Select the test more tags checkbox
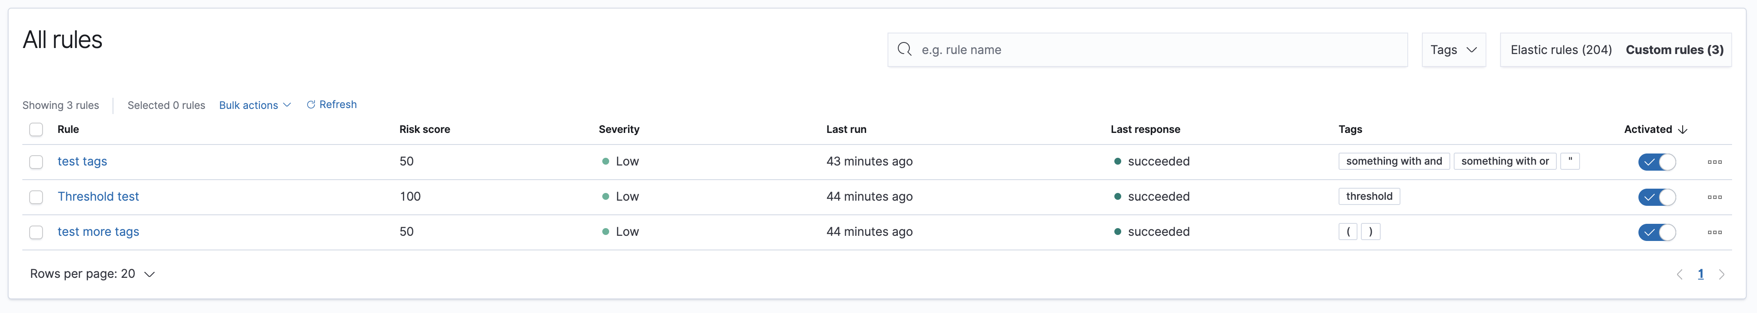 click(36, 233)
